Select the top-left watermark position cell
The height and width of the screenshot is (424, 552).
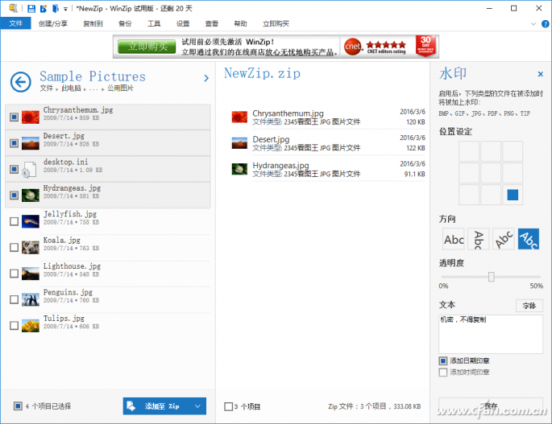tap(469, 150)
